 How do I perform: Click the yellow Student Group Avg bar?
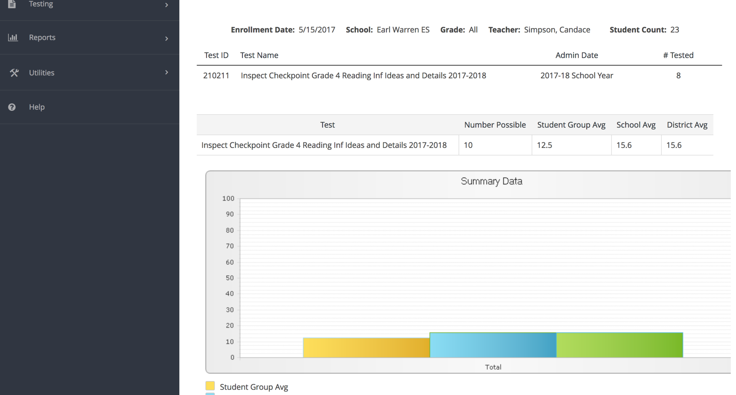coord(366,348)
